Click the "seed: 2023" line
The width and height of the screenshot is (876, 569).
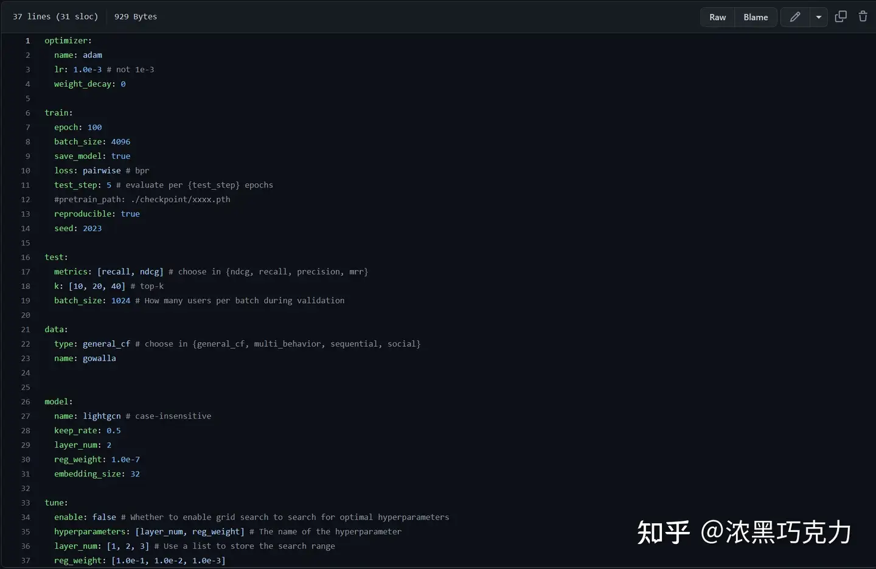pyautogui.click(x=78, y=228)
